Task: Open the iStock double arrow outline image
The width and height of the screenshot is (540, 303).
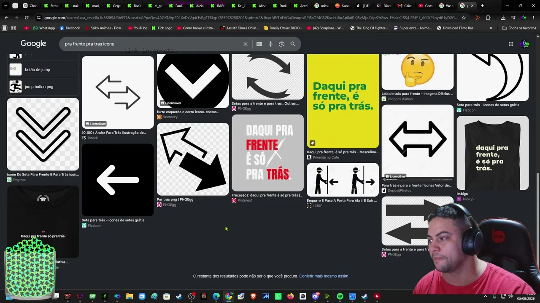Action: (118, 92)
